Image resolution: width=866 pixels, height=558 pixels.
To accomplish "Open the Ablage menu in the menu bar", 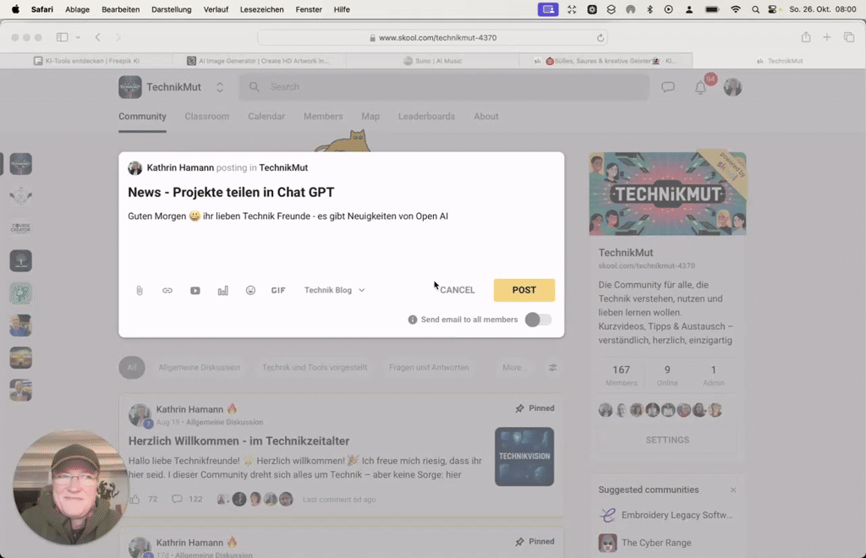I will (77, 9).
